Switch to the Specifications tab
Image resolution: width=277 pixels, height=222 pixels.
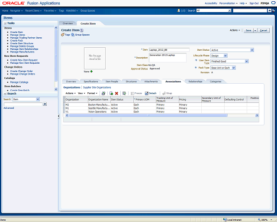[x=91, y=82]
